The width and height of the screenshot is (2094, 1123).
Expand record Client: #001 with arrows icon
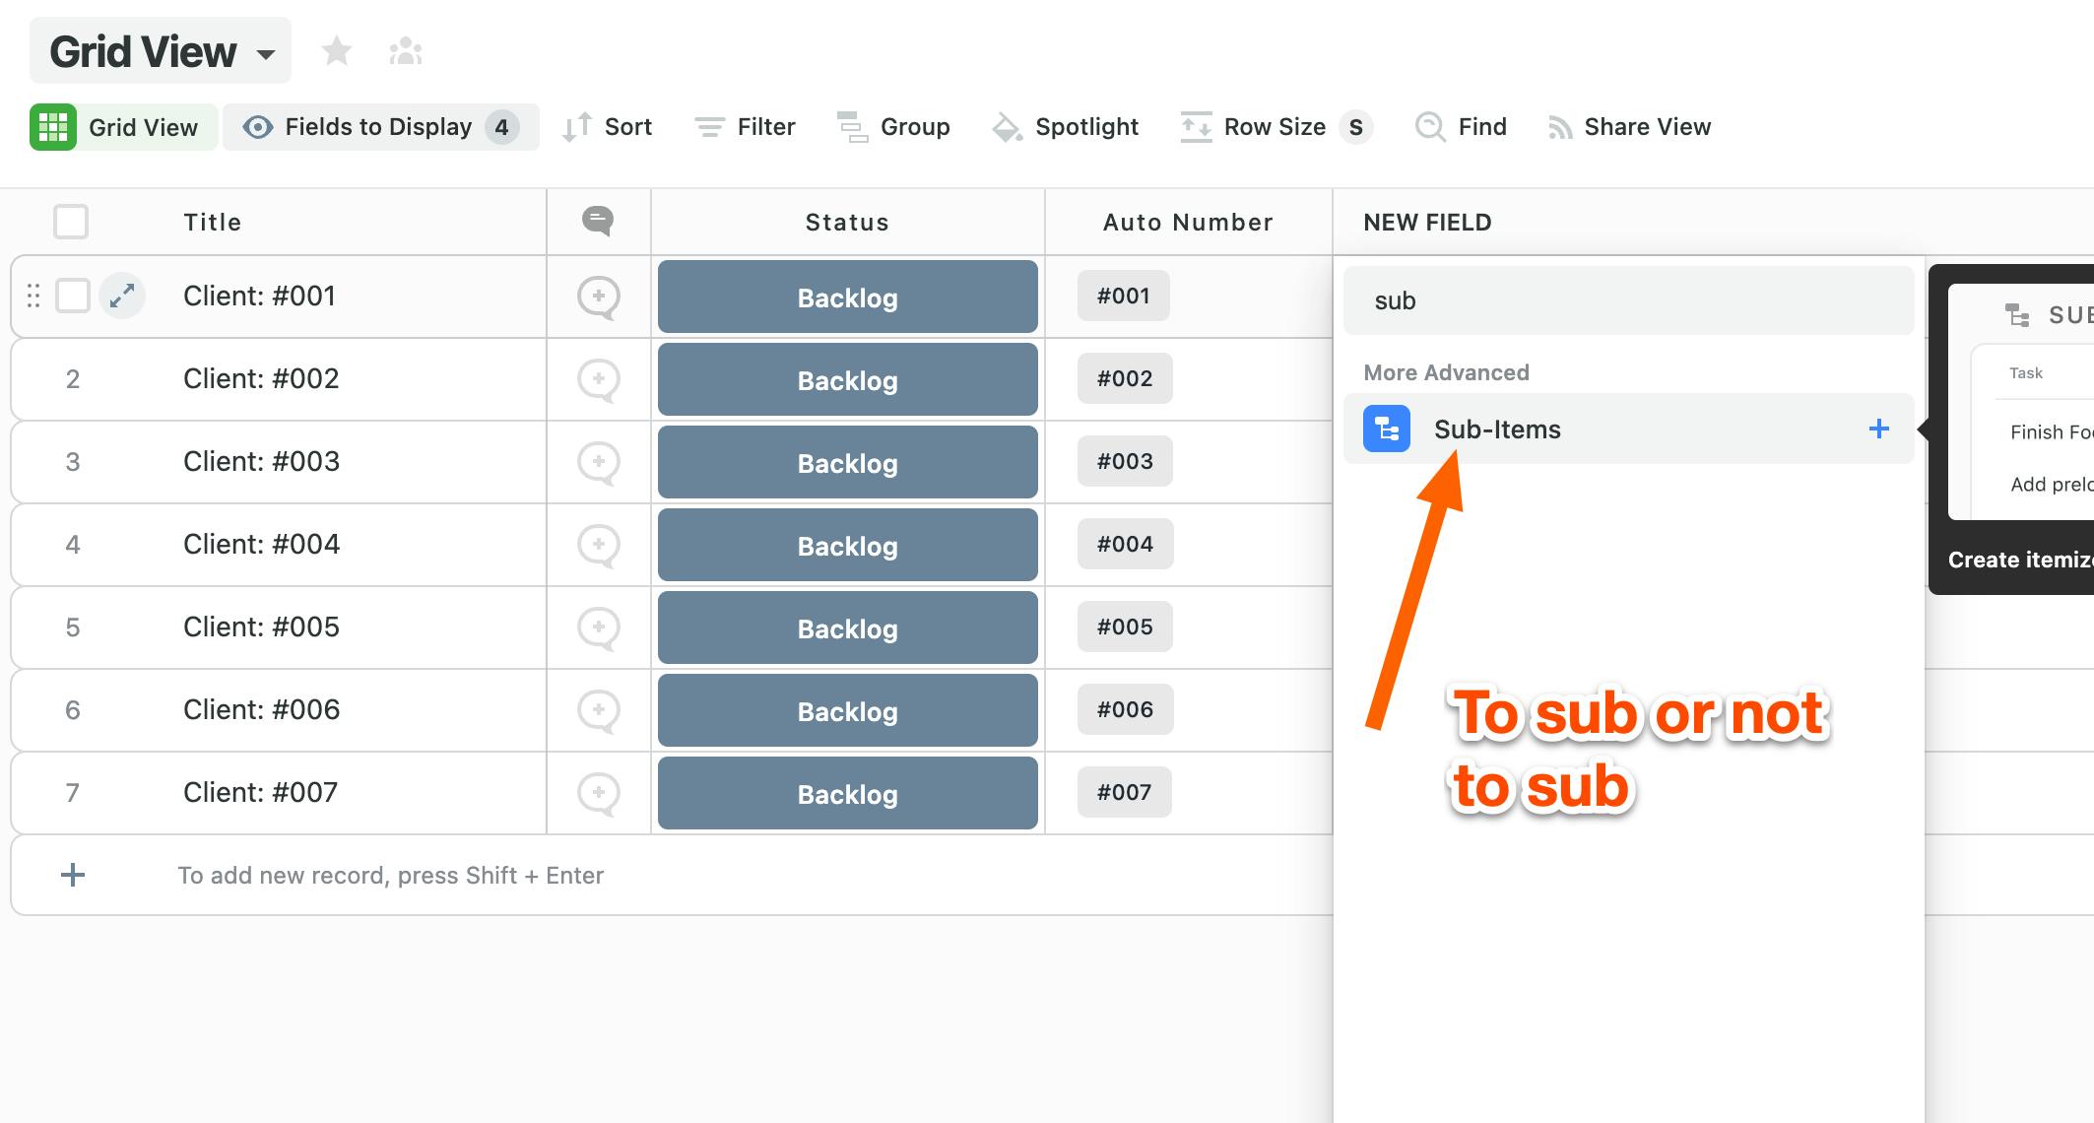[x=122, y=296]
